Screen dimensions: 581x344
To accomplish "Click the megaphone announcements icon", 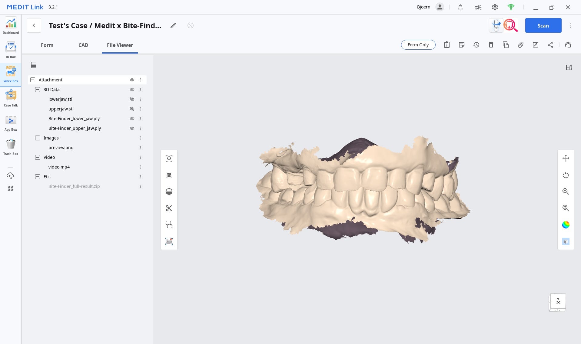I will click(x=478, y=7).
